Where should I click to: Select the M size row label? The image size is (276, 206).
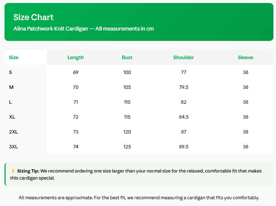pos(11,87)
